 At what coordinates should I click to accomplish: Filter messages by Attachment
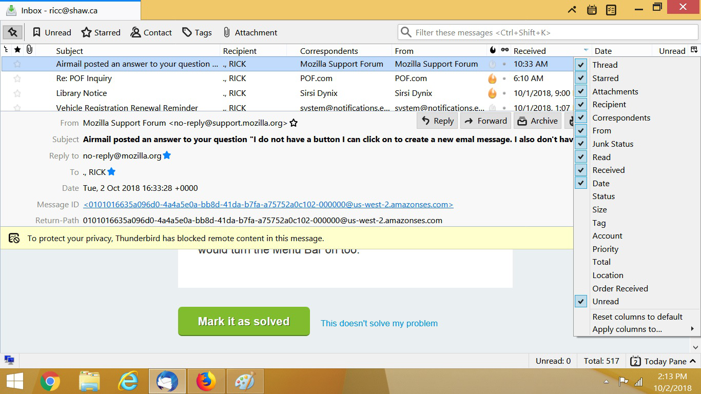(x=250, y=32)
